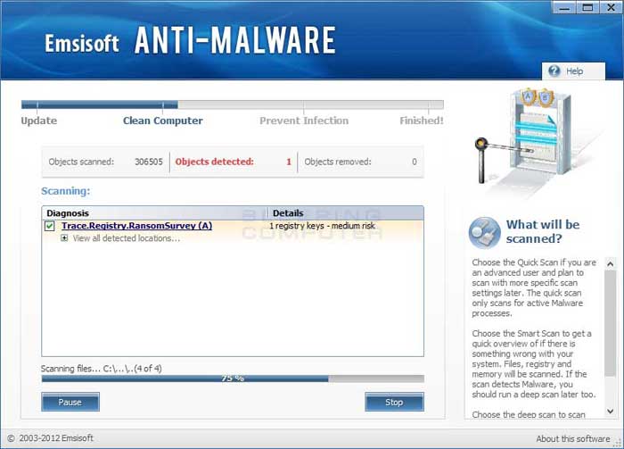Click the Scanning files status text
The image size is (624, 449).
tap(102, 369)
